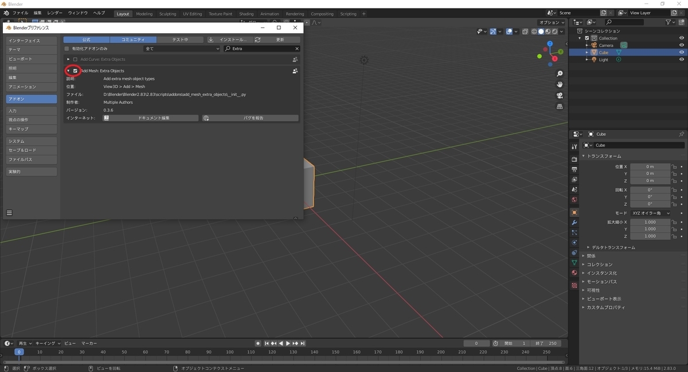Viewport: 688px width, 372px height.
Task: Switch to the Shading workspace tab
Action: tap(247, 14)
